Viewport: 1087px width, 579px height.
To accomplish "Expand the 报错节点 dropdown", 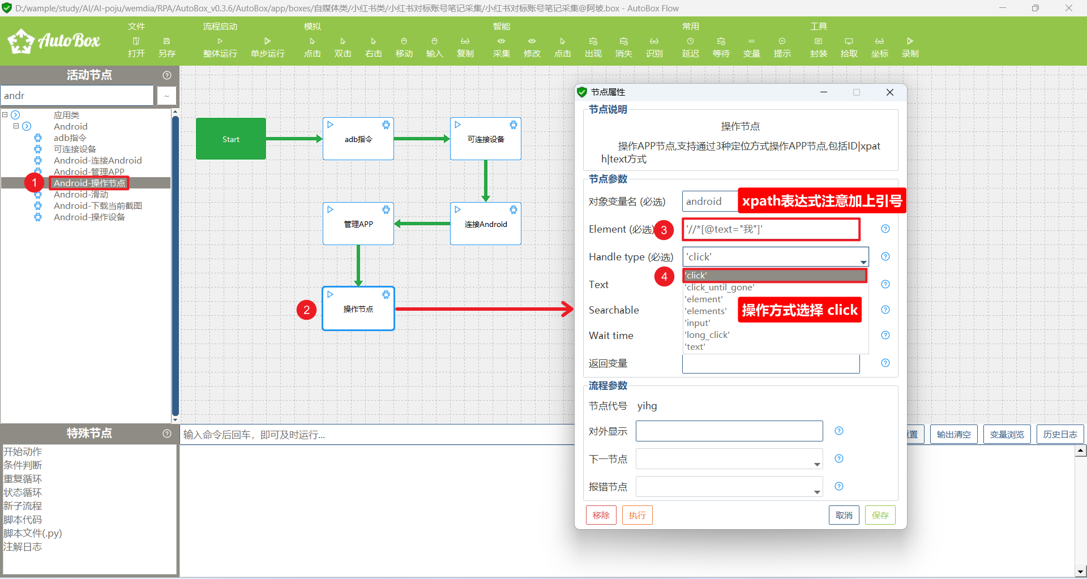I will click(817, 492).
